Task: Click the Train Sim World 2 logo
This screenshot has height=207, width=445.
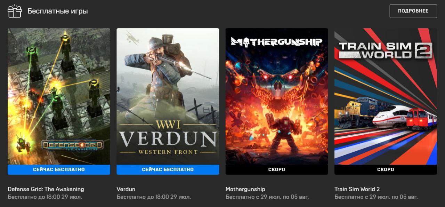Action: coord(385,50)
